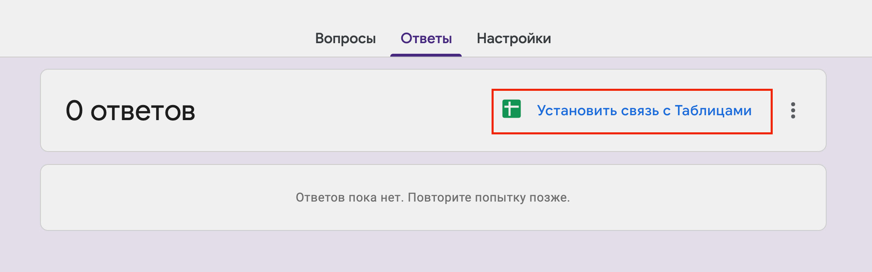
Task: Click the underlined active Ответы tab
Action: click(x=426, y=38)
